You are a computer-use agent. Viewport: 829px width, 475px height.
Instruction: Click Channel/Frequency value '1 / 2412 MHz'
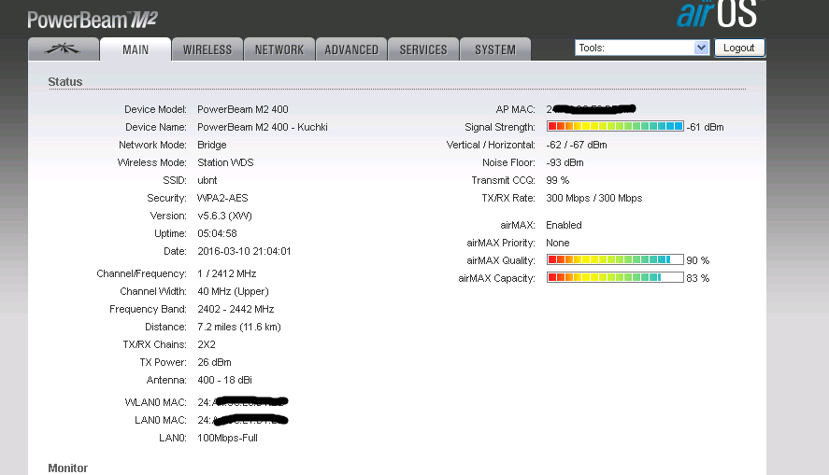click(226, 273)
